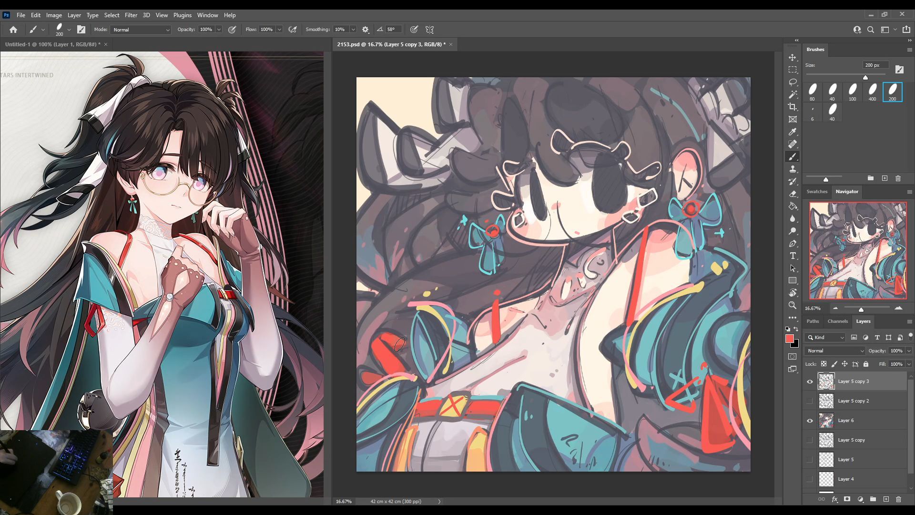Open the Flow value dropdown
The width and height of the screenshot is (915, 515).
pyautogui.click(x=279, y=30)
